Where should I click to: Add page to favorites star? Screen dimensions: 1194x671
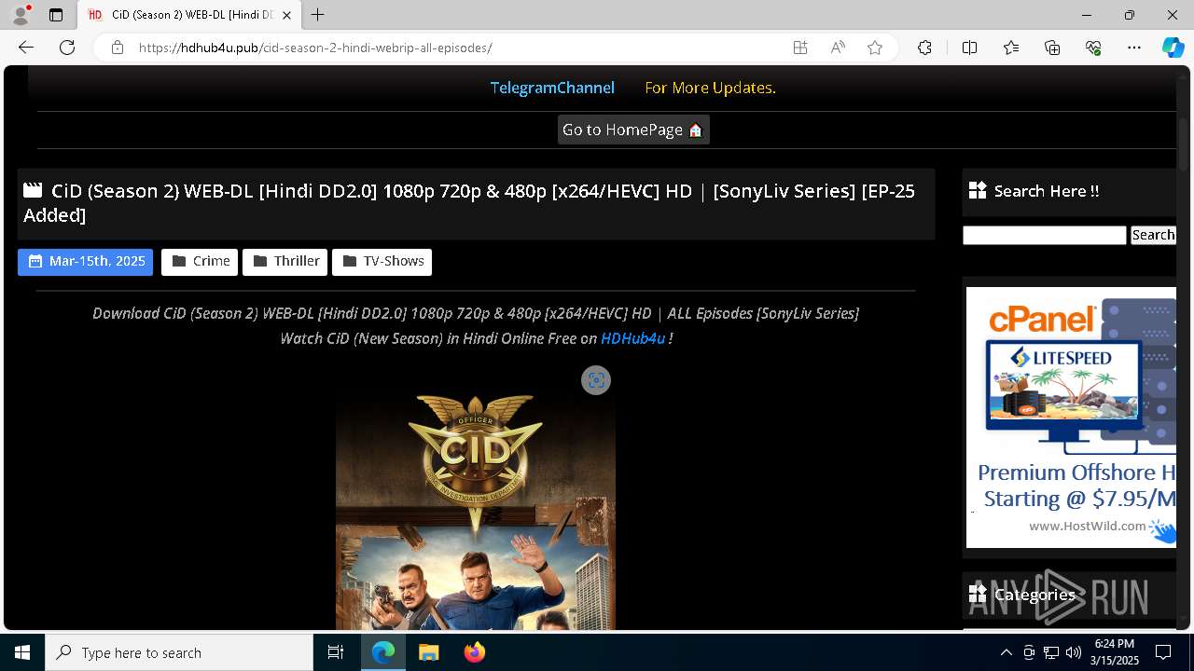coord(875,48)
